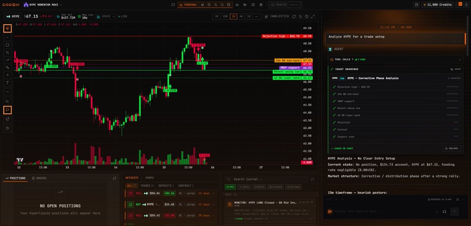Click the HYPE ticker button
Viewport: 471px width, 226px height.
point(13,17)
